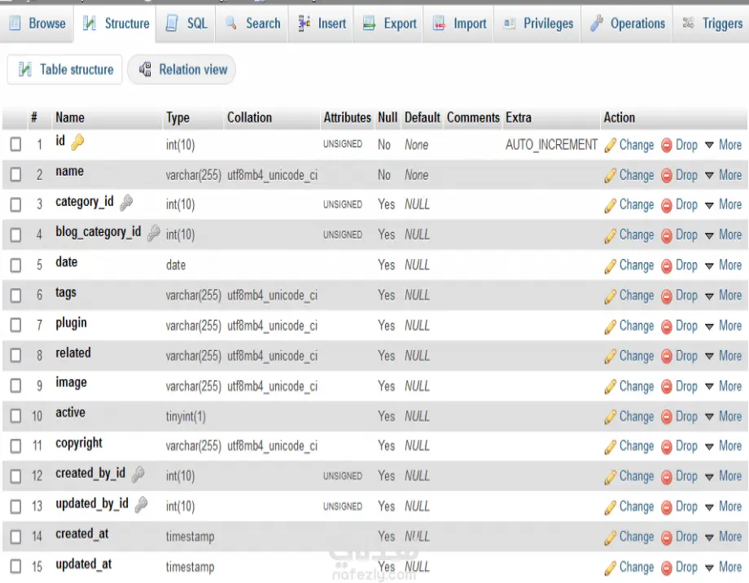Expand More options for related row
The width and height of the screenshot is (749, 583).
[x=723, y=356]
